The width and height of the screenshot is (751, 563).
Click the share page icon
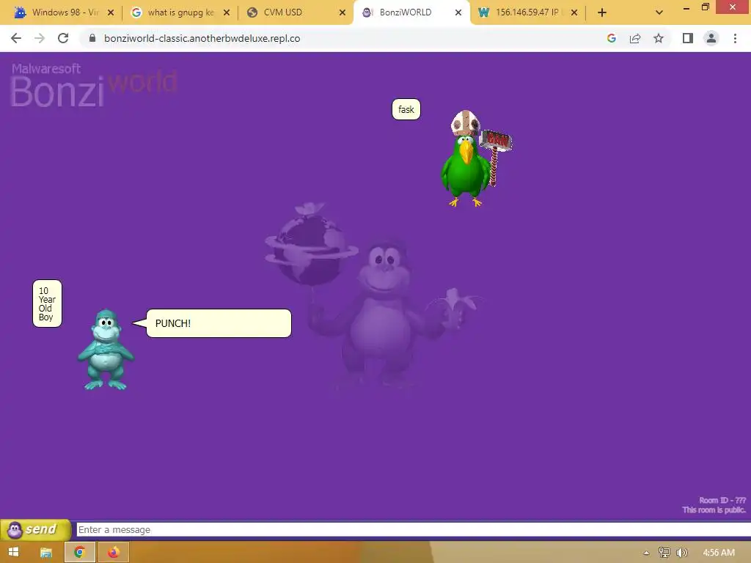click(635, 38)
